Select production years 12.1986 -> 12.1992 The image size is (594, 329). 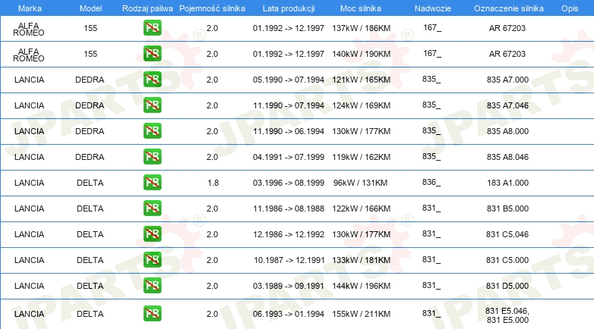coord(289,233)
